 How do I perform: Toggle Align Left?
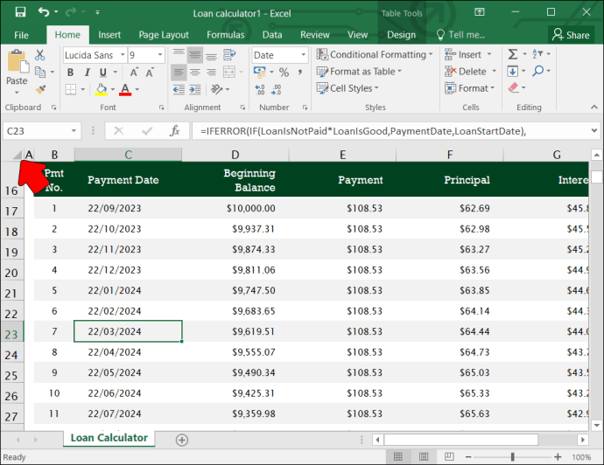[x=179, y=73]
